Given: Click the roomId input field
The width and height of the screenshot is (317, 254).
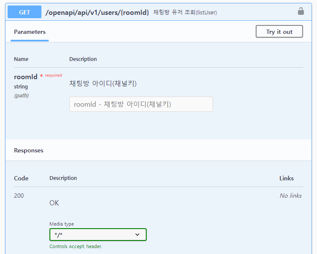Looking at the screenshot, I should (x=141, y=104).
